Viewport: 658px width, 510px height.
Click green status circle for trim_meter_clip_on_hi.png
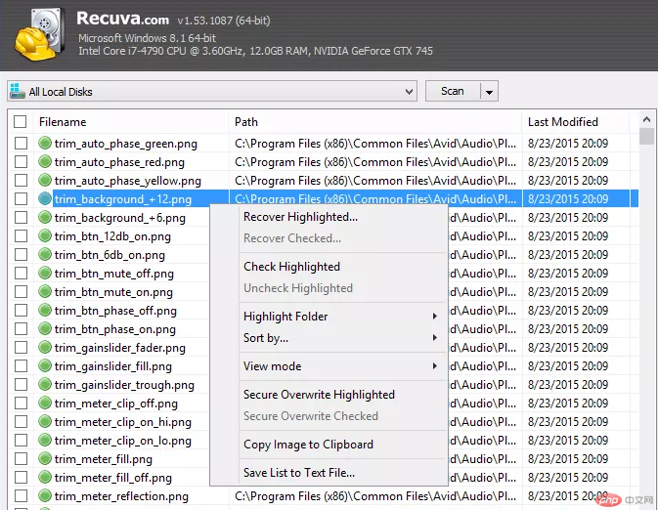coord(45,421)
